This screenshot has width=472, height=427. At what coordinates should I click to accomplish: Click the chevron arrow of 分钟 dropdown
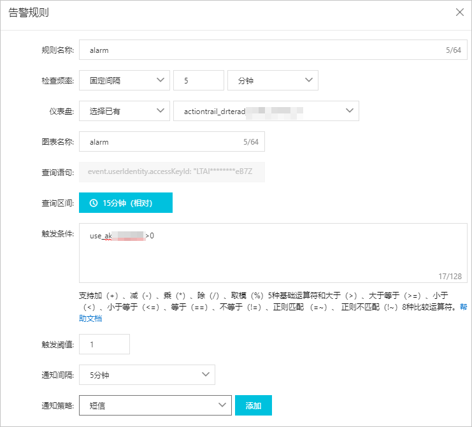(x=309, y=80)
